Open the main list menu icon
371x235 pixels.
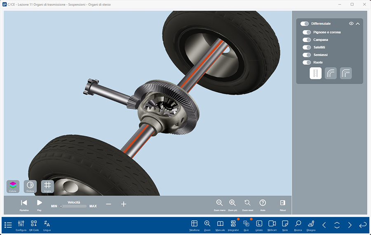point(8,225)
